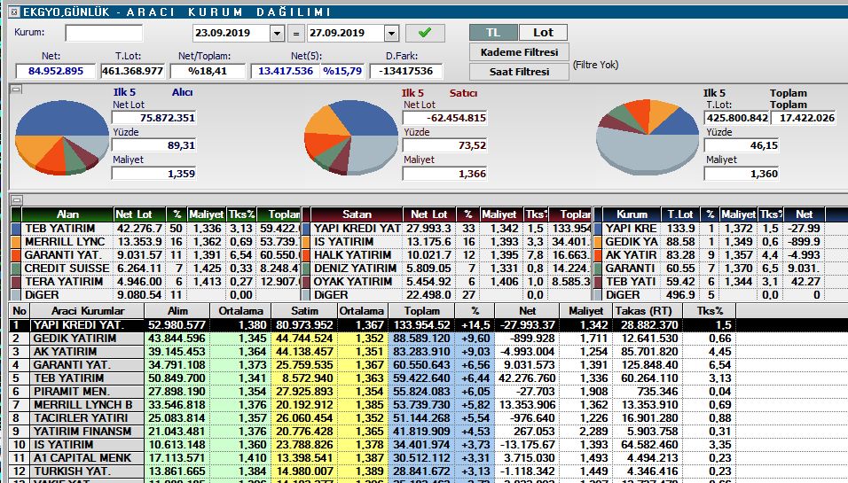Sort main table by Toplam column
The height and width of the screenshot is (483, 848).
pos(422,311)
